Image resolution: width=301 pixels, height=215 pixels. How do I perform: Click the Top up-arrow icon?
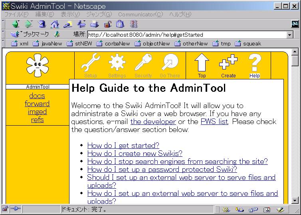click(x=202, y=63)
